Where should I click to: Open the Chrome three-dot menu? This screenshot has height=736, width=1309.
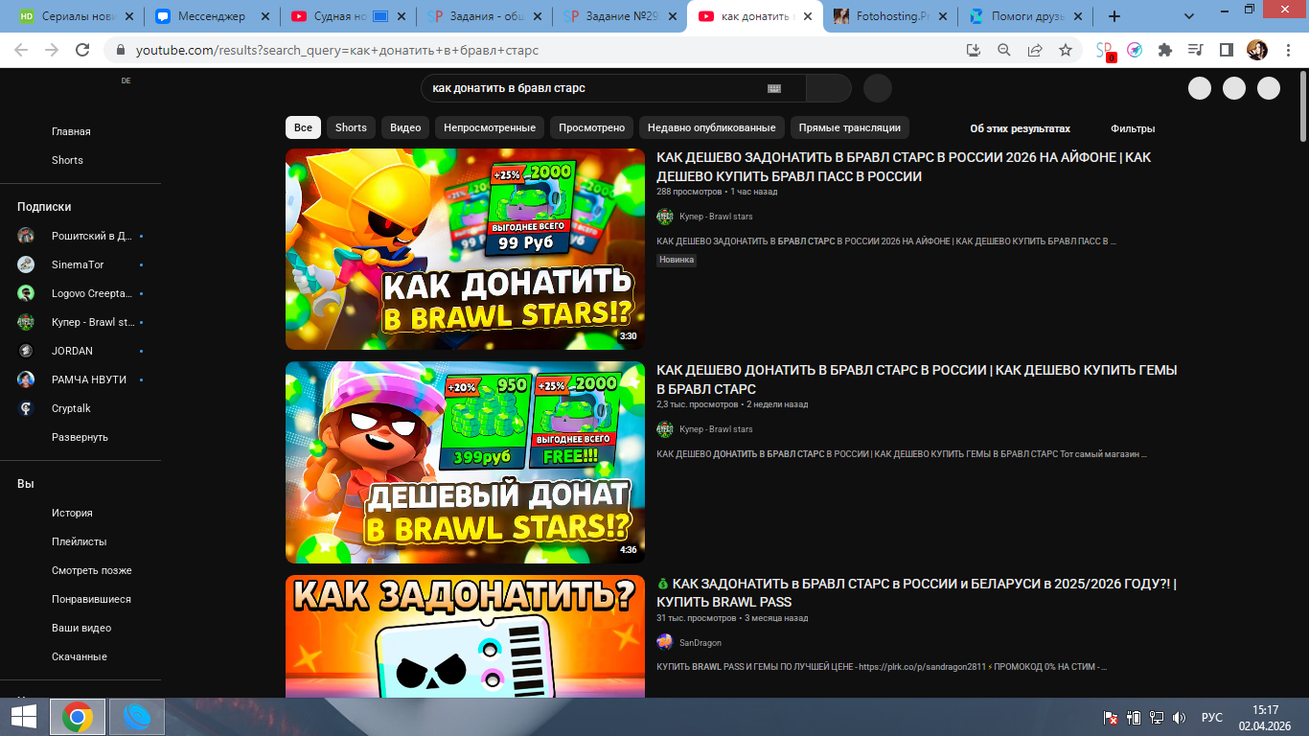(1287, 50)
